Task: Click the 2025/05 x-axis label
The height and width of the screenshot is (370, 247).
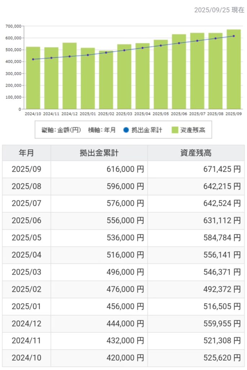Action: point(161,114)
